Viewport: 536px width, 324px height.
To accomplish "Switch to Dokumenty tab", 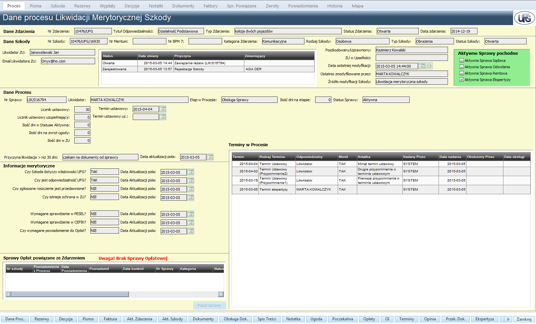I will [x=183, y=6].
